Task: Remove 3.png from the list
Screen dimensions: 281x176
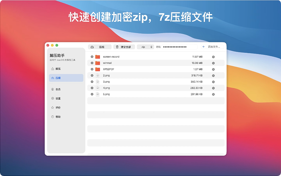Action: pos(92,82)
